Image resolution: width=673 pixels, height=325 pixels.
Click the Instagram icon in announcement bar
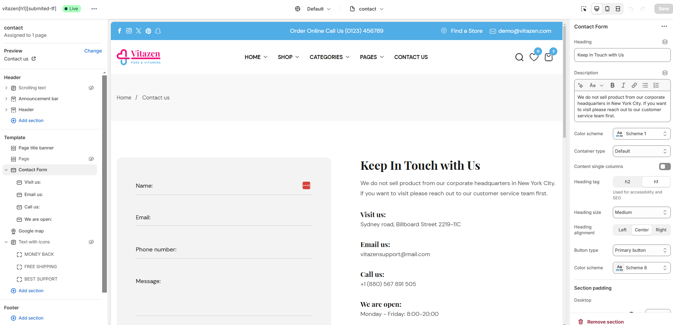tap(129, 31)
